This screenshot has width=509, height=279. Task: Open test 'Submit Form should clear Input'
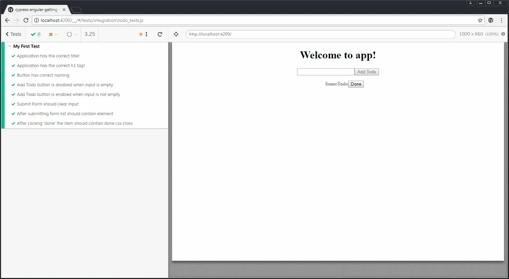pos(48,104)
